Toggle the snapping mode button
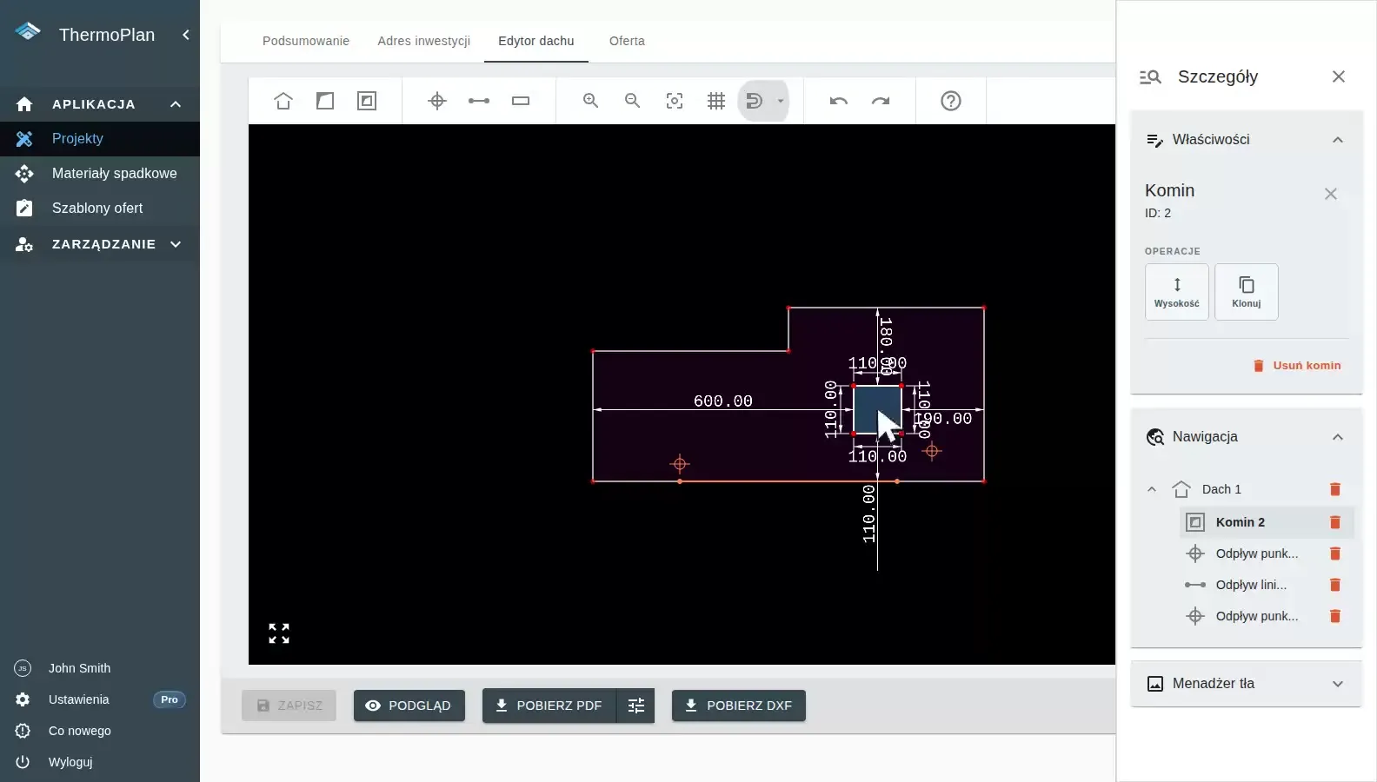This screenshot has width=1377, height=782. [x=755, y=101]
